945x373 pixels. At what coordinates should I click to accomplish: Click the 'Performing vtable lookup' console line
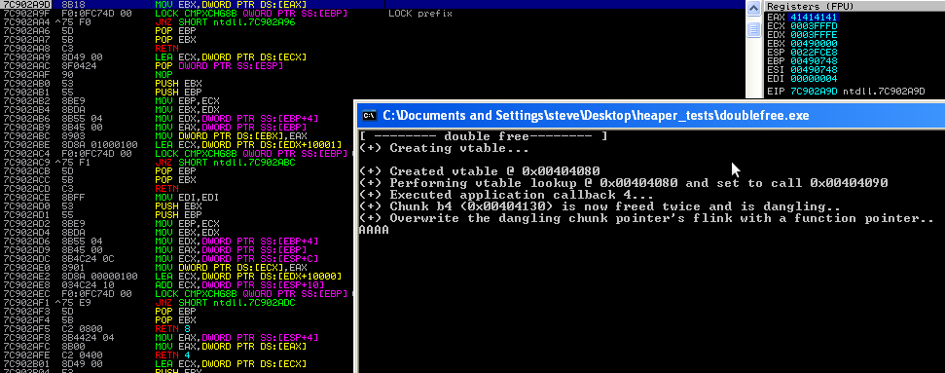coord(623,183)
